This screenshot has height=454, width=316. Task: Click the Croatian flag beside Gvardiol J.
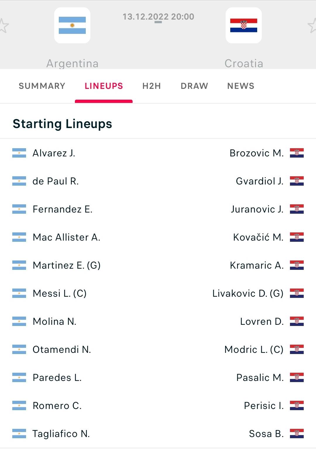[x=297, y=181]
